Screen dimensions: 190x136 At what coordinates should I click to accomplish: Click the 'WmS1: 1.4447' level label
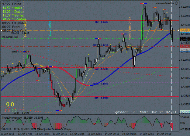[20, 33]
